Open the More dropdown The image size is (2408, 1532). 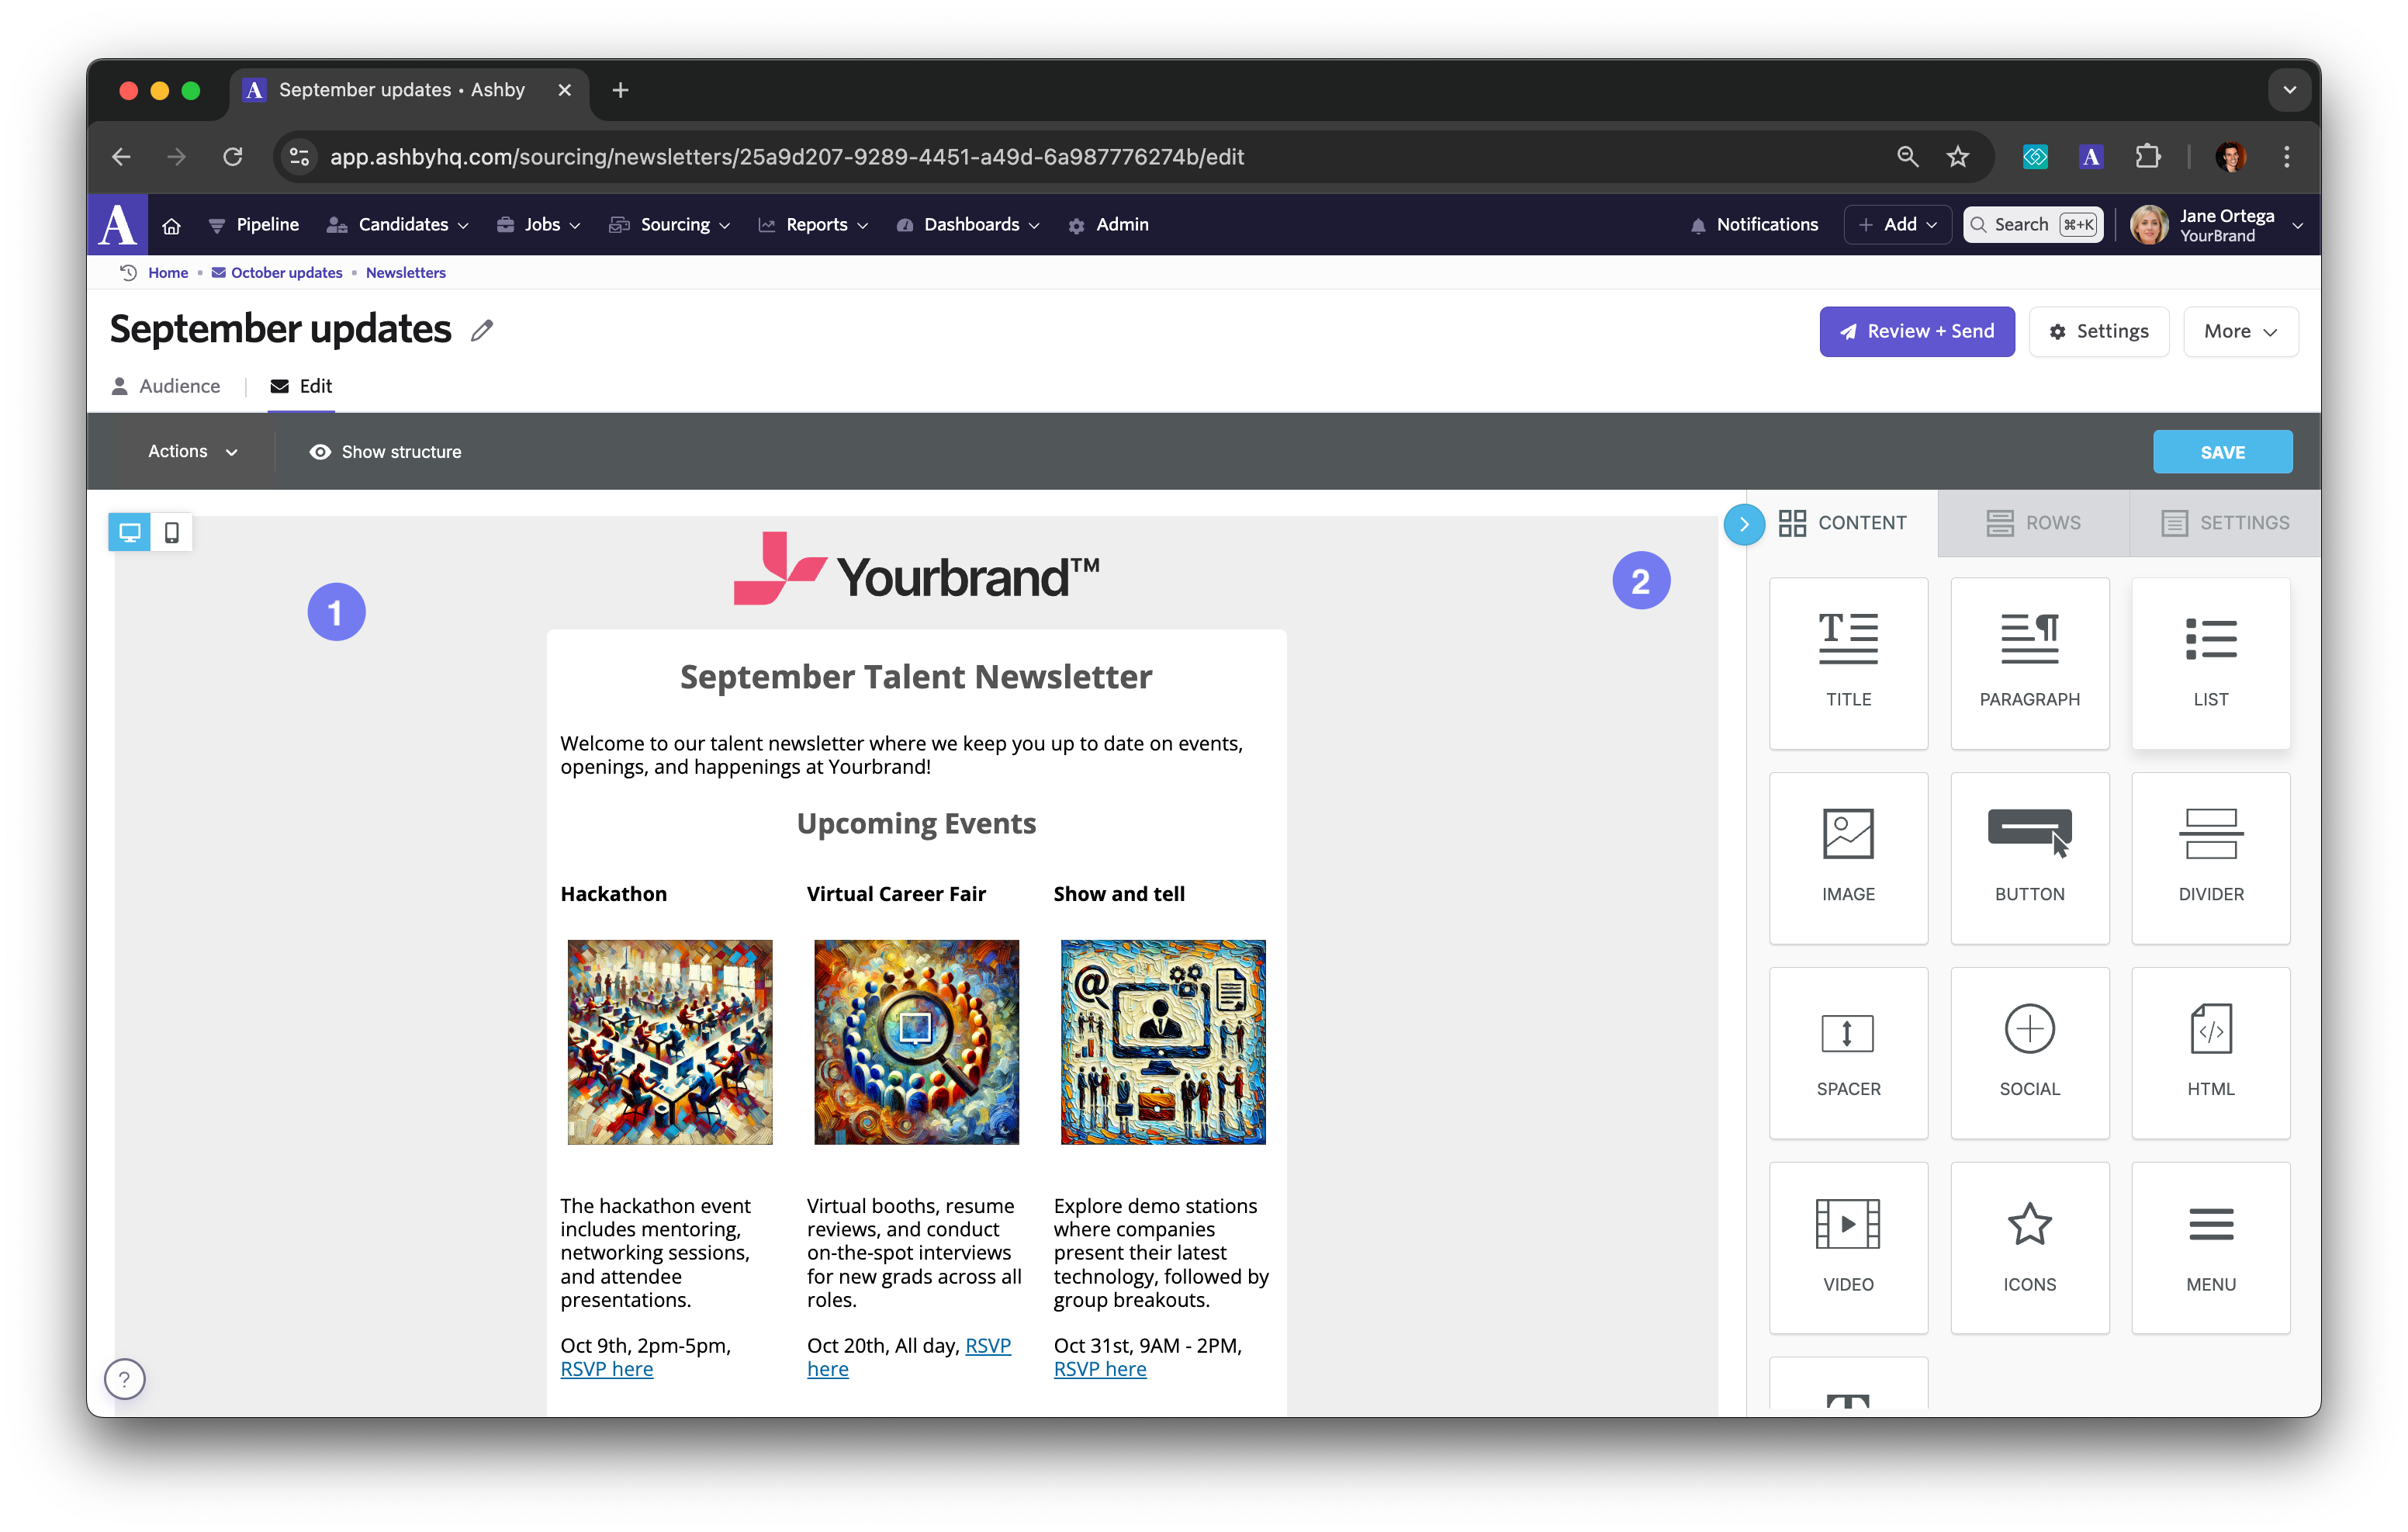[2240, 331]
